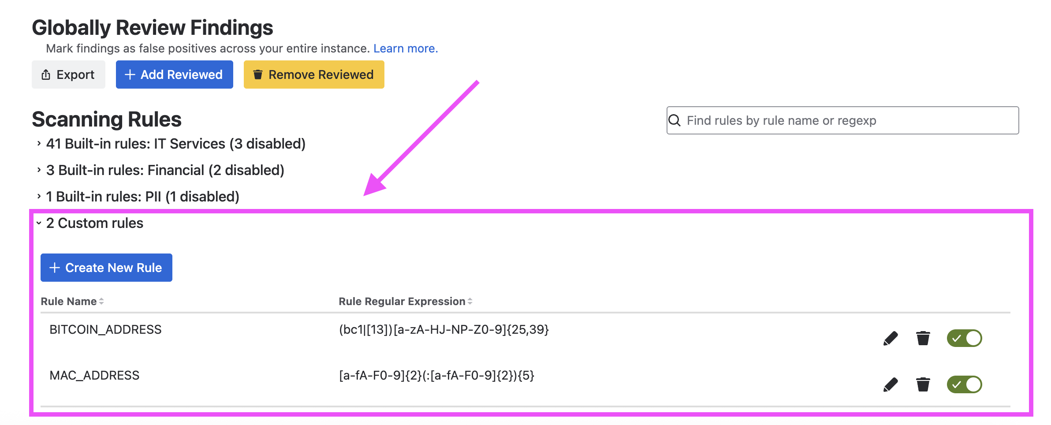Select the BITCOIN_ADDRESS rule name
The image size is (1051, 425).
(x=105, y=330)
